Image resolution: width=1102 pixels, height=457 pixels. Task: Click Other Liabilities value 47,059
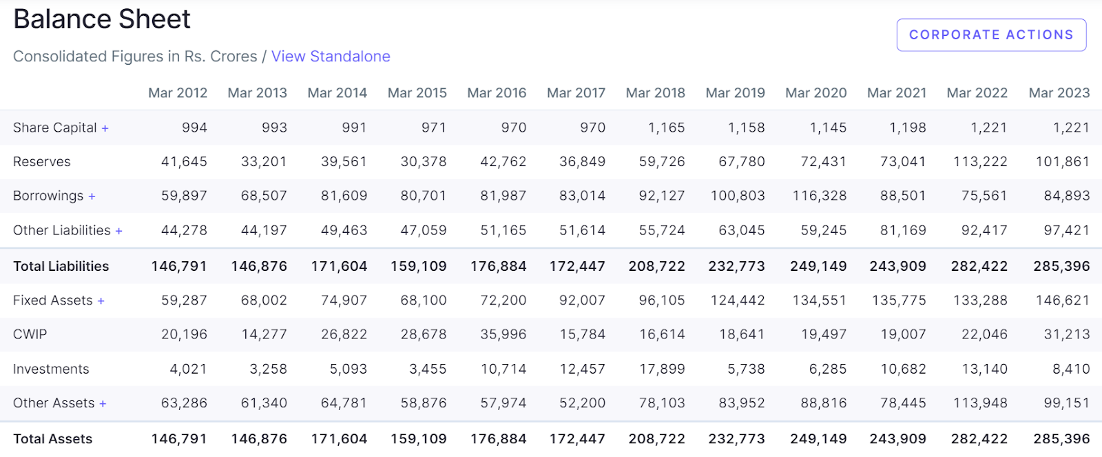(x=424, y=230)
